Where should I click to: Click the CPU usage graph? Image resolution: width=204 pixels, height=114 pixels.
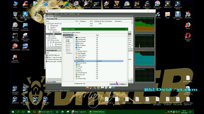pos(145,24)
